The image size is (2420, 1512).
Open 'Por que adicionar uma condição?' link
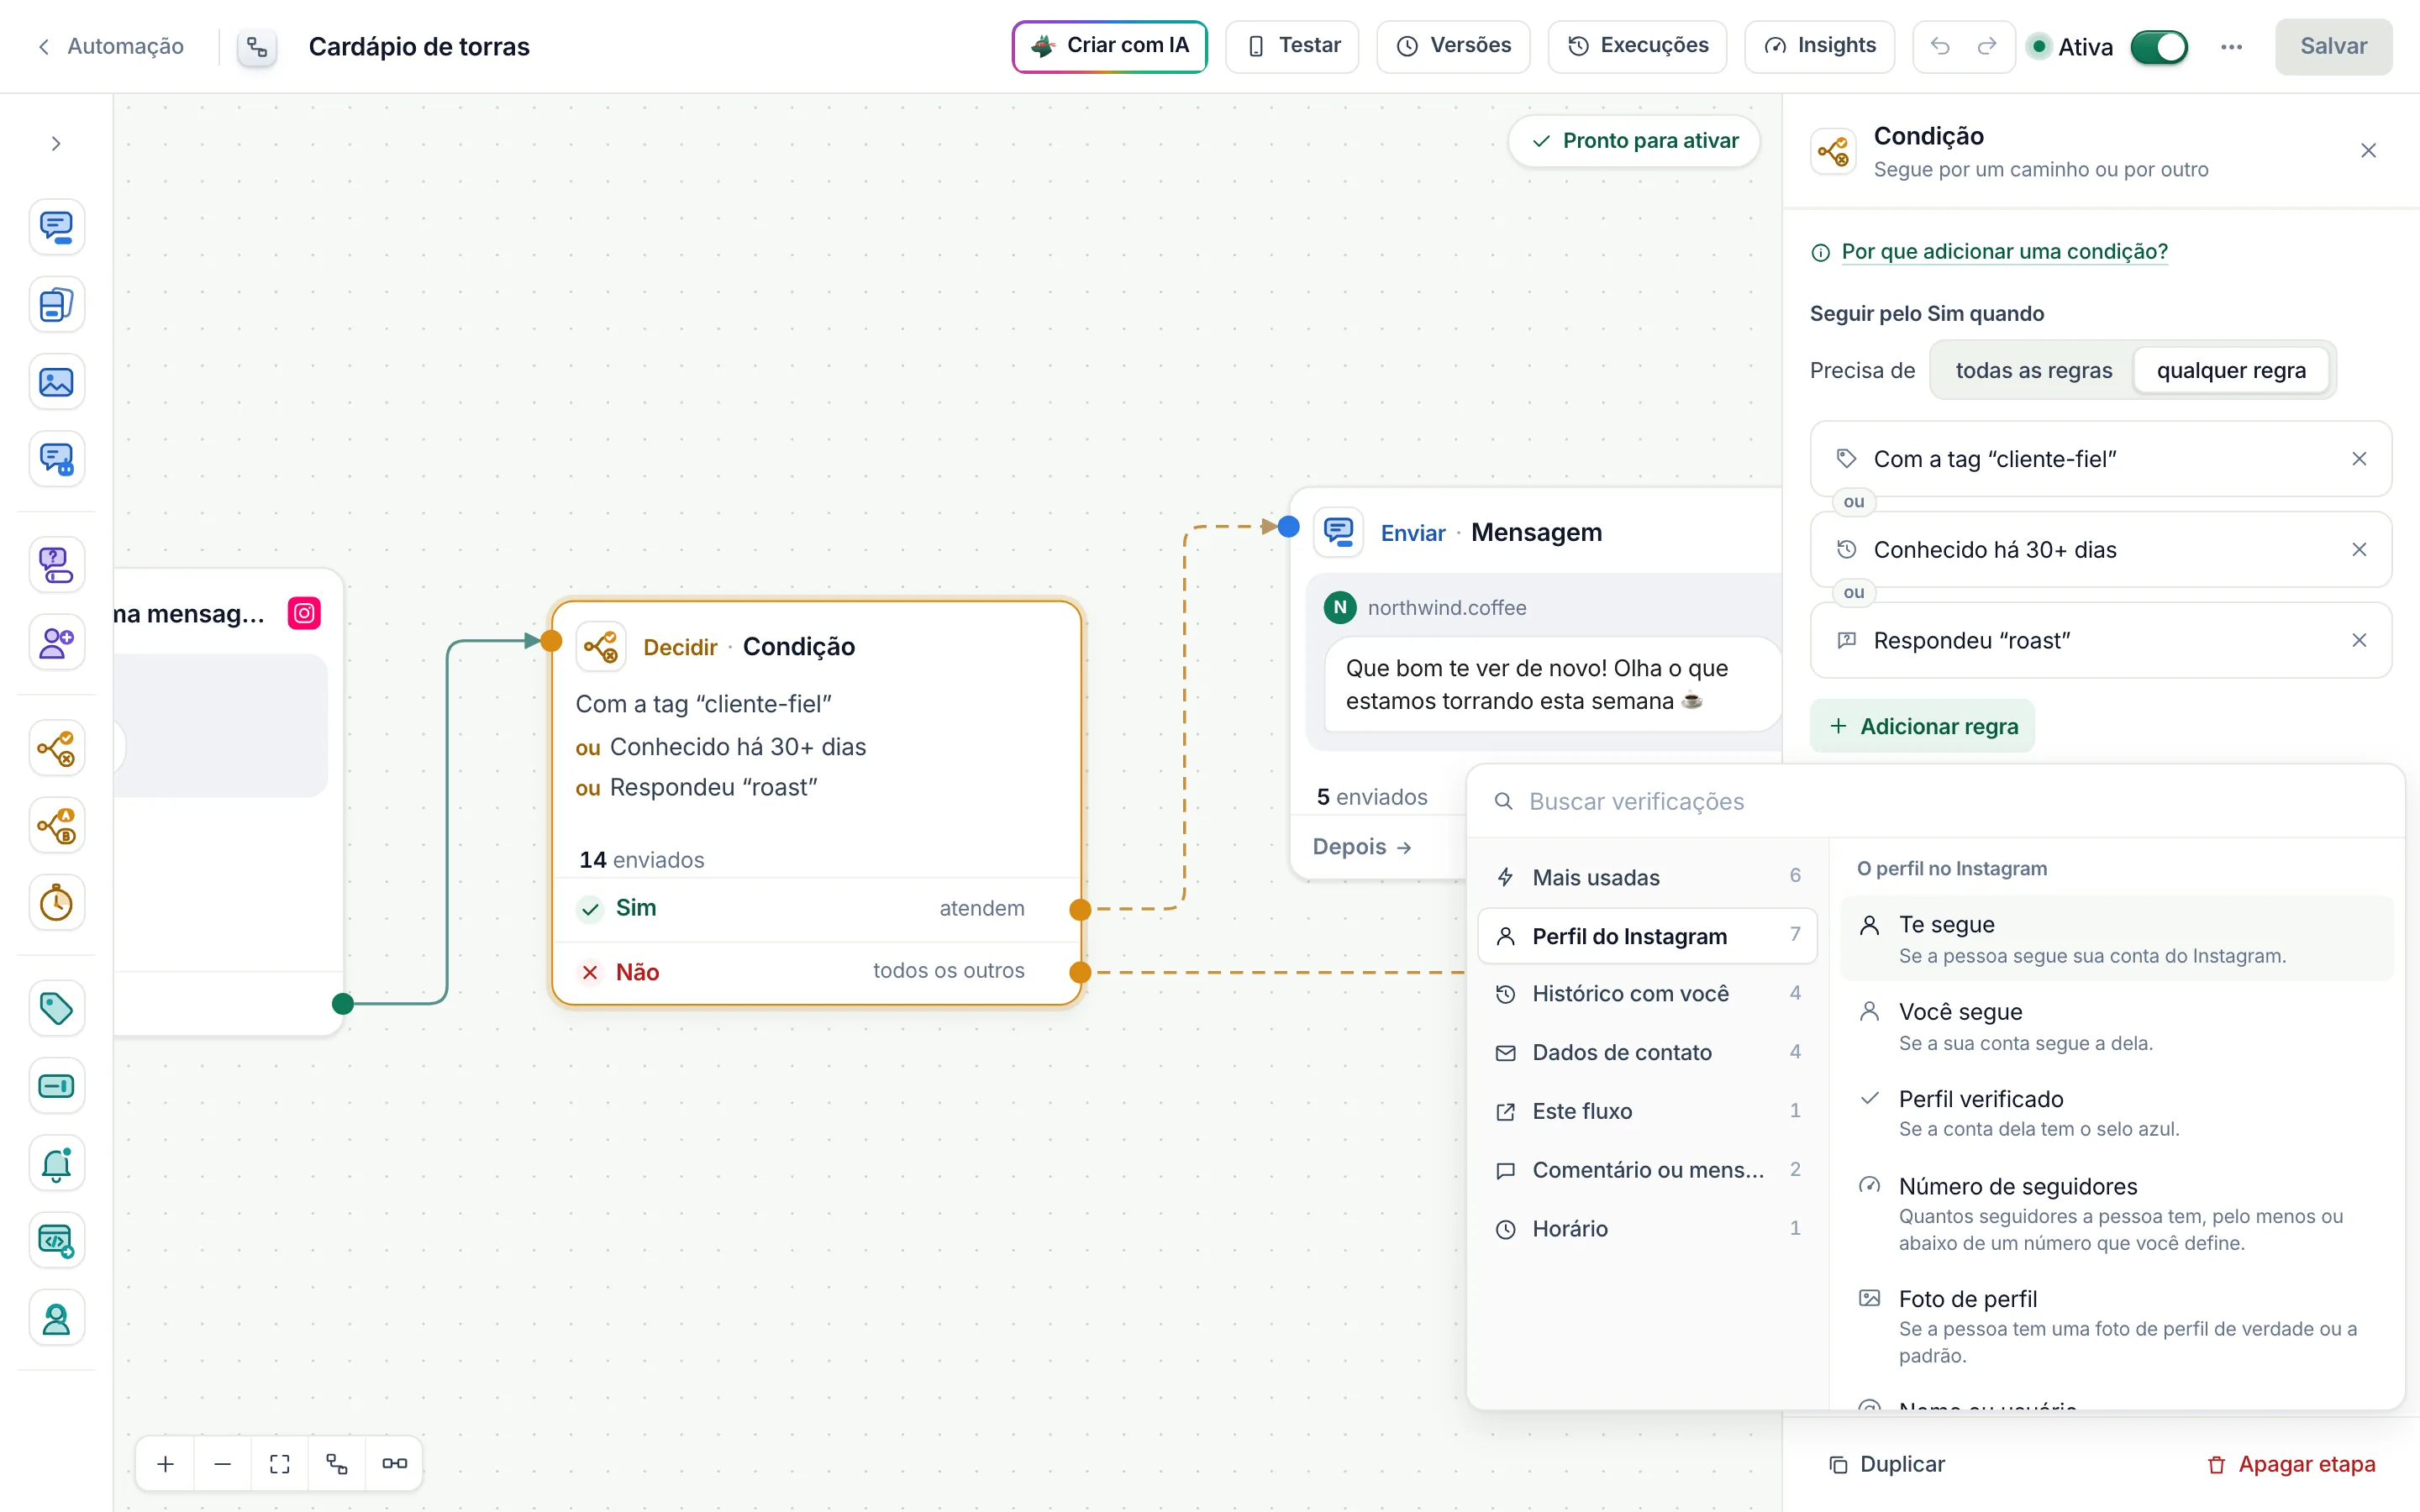(x=2004, y=252)
